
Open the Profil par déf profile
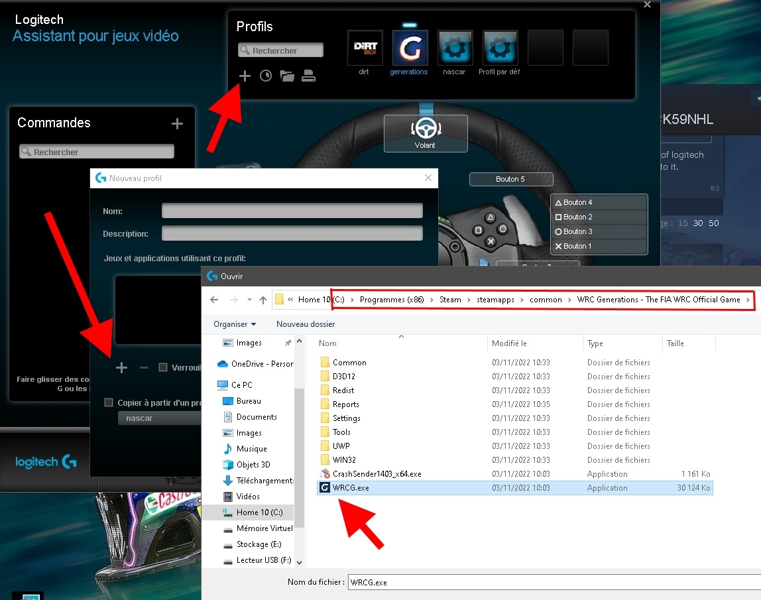[499, 47]
